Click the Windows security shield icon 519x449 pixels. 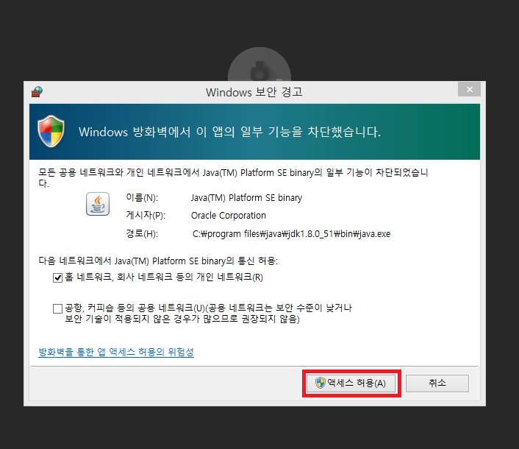(51, 131)
